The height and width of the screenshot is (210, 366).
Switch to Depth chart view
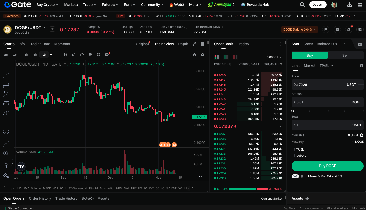click(183, 44)
